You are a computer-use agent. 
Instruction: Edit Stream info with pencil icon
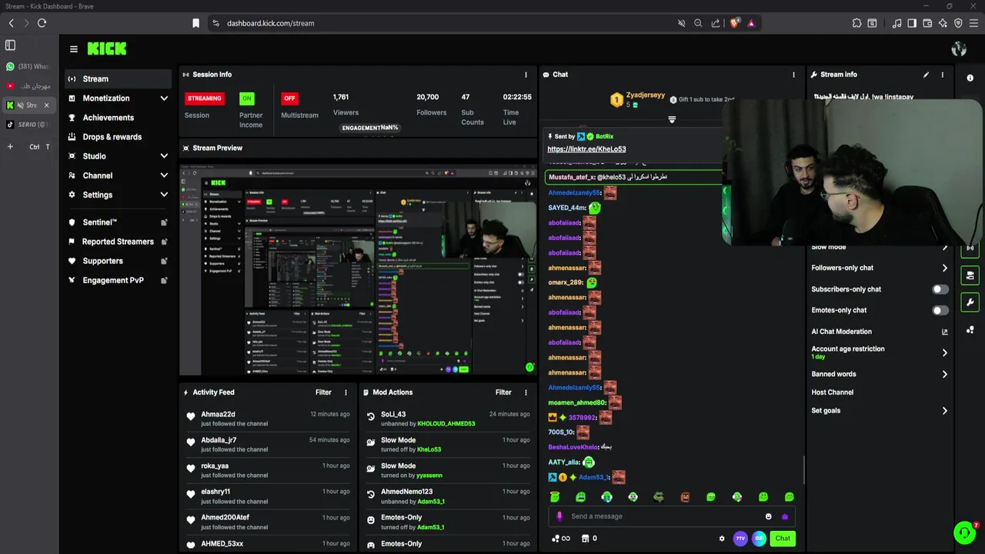(x=926, y=75)
